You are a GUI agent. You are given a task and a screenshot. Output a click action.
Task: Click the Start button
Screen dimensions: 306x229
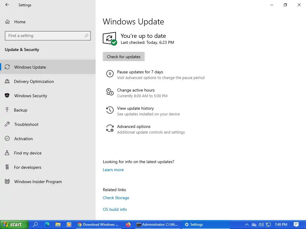click(14, 225)
